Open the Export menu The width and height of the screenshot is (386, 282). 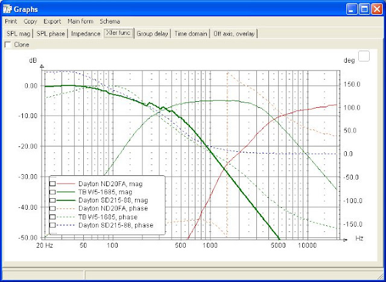tap(52, 21)
